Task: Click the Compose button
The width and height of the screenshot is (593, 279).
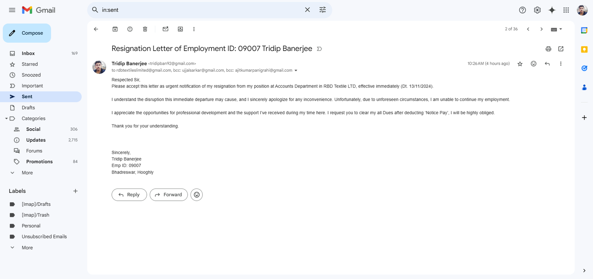Action: click(27, 33)
